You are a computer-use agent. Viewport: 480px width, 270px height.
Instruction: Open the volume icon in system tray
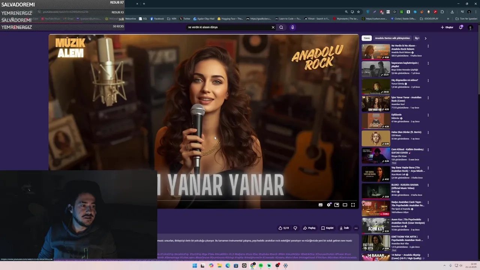point(461,266)
